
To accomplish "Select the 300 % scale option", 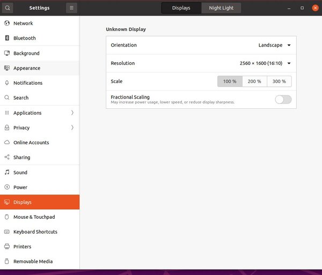I will coord(279,81).
